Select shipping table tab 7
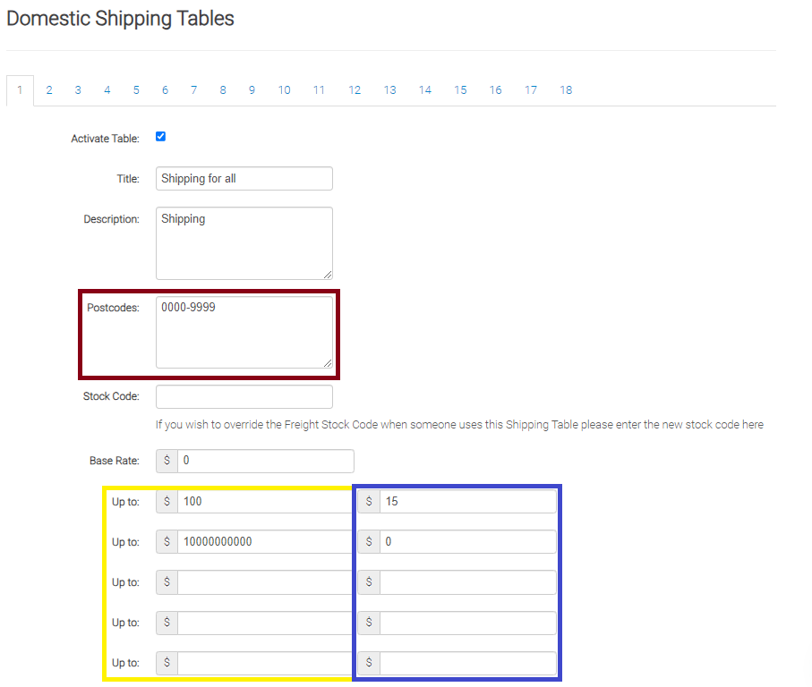 (193, 90)
